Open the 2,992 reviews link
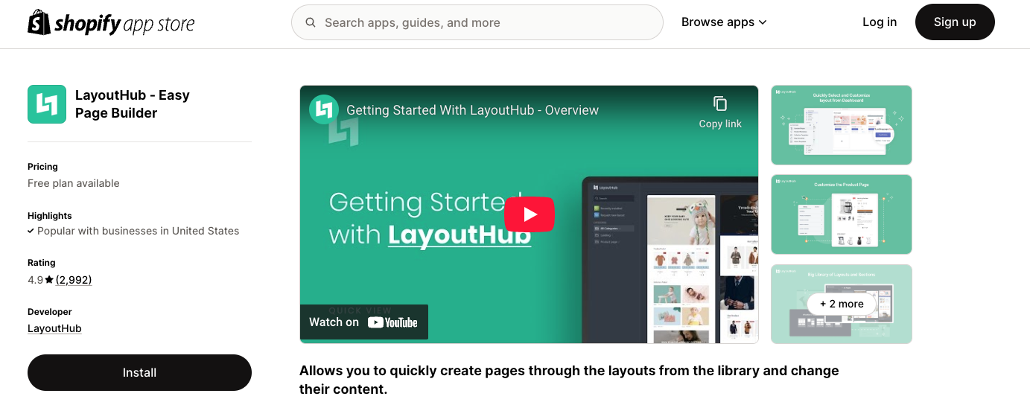 point(74,280)
